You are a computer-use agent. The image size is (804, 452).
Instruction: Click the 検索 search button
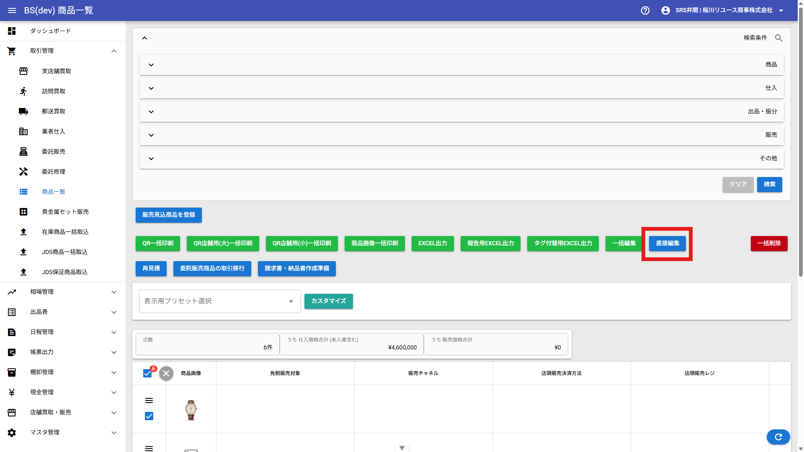(770, 185)
